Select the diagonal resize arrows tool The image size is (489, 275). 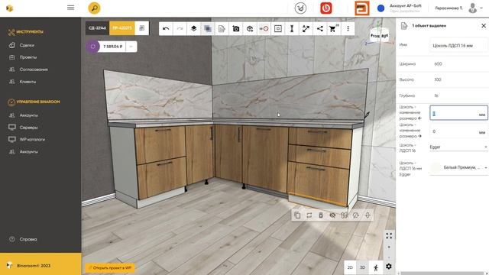tap(306, 29)
